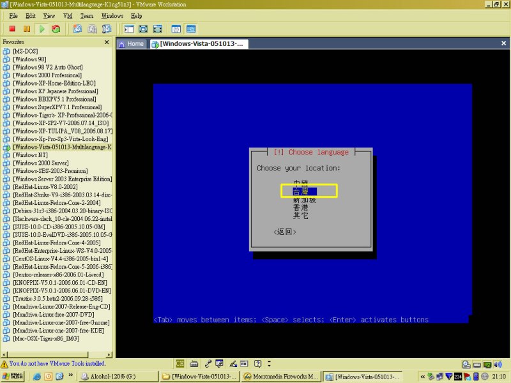Click the VMware hard disk status icon

coord(466,364)
